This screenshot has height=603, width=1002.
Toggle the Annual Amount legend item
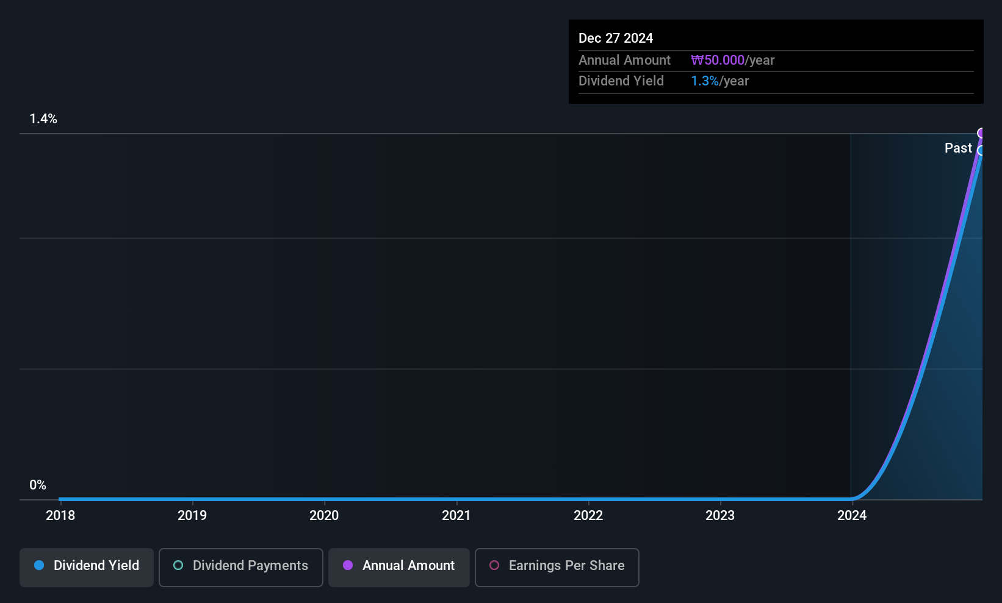click(x=398, y=566)
